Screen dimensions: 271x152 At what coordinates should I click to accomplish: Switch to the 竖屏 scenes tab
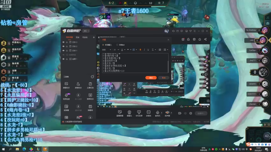pyautogui.click(x=78, y=37)
